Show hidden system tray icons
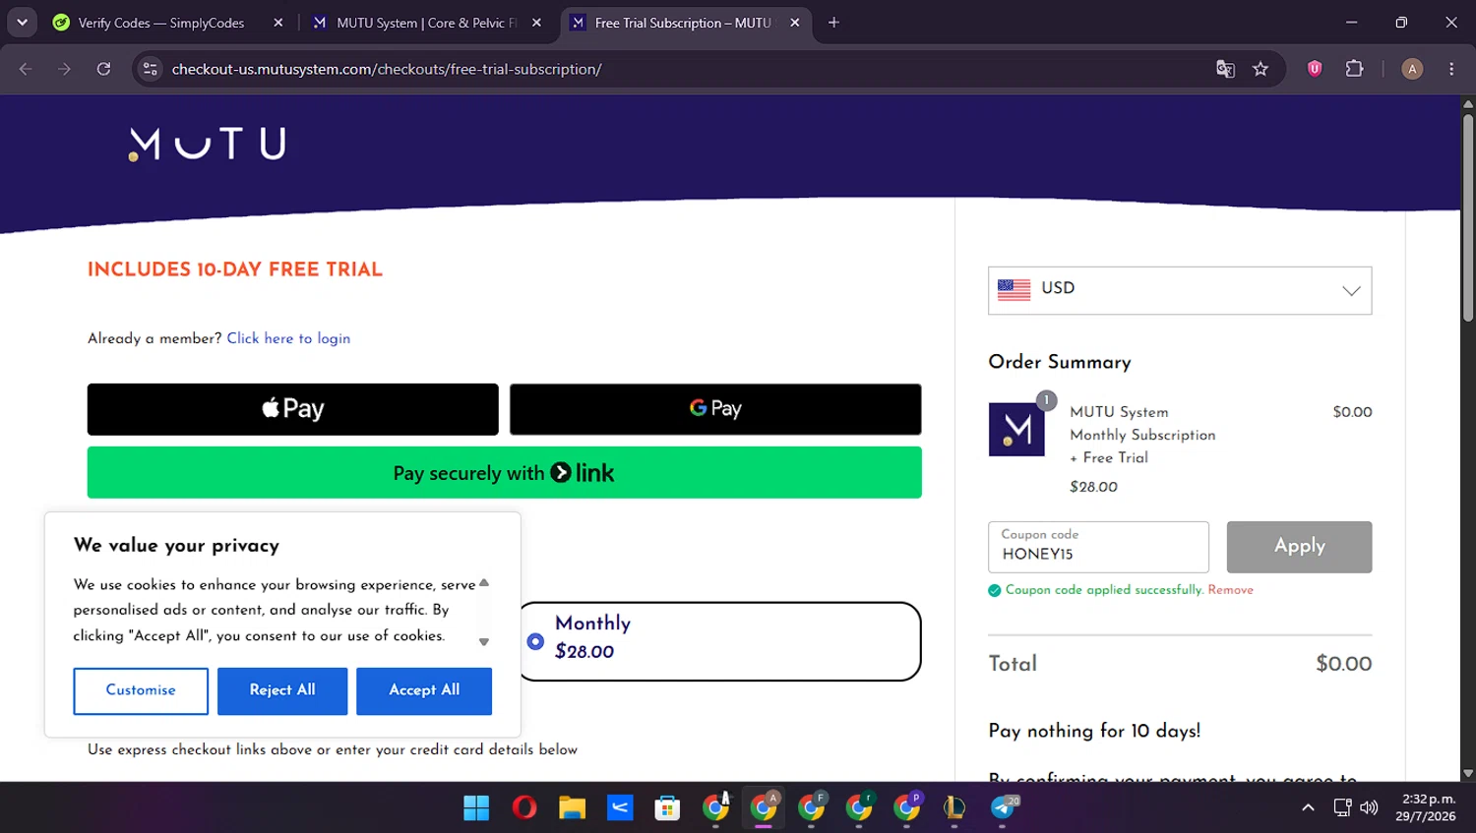Image resolution: width=1476 pixels, height=833 pixels. pyautogui.click(x=1308, y=807)
